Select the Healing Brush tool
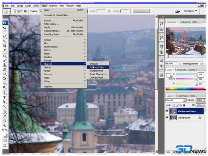 click(x=5, y=56)
